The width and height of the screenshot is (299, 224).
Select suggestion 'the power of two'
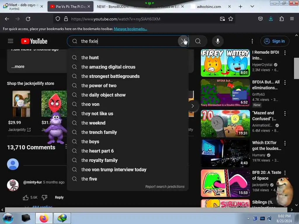(x=128, y=85)
